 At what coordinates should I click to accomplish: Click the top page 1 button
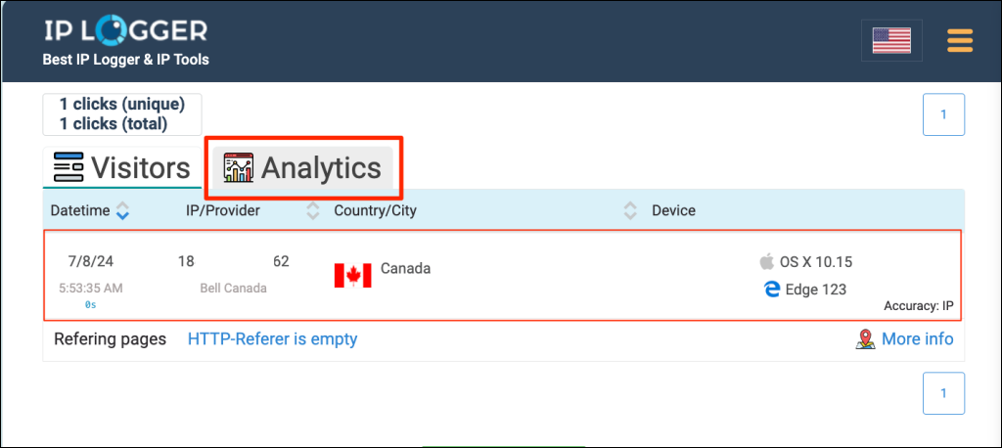(944, 114)
